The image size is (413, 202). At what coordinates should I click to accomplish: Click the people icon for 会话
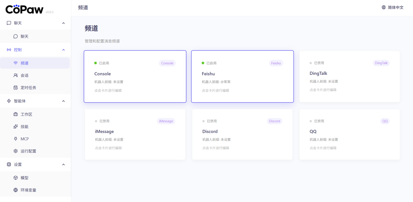16,76
